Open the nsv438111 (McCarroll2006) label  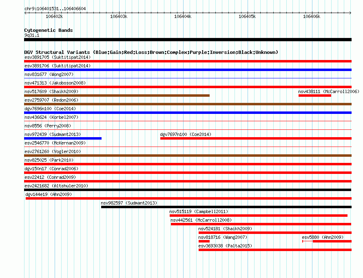(329, 91)
